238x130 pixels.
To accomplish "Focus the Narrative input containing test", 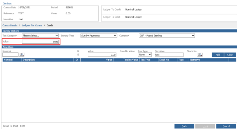I will point(169,55).
